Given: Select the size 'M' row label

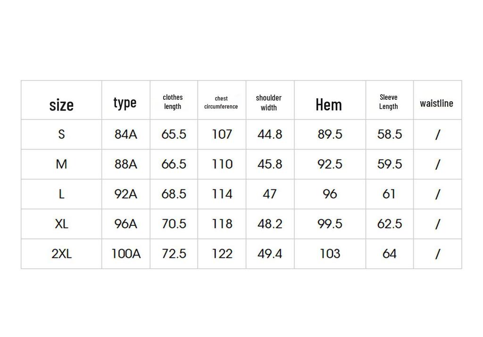Looking at the screenshot, I should click(x=61, y=164).
